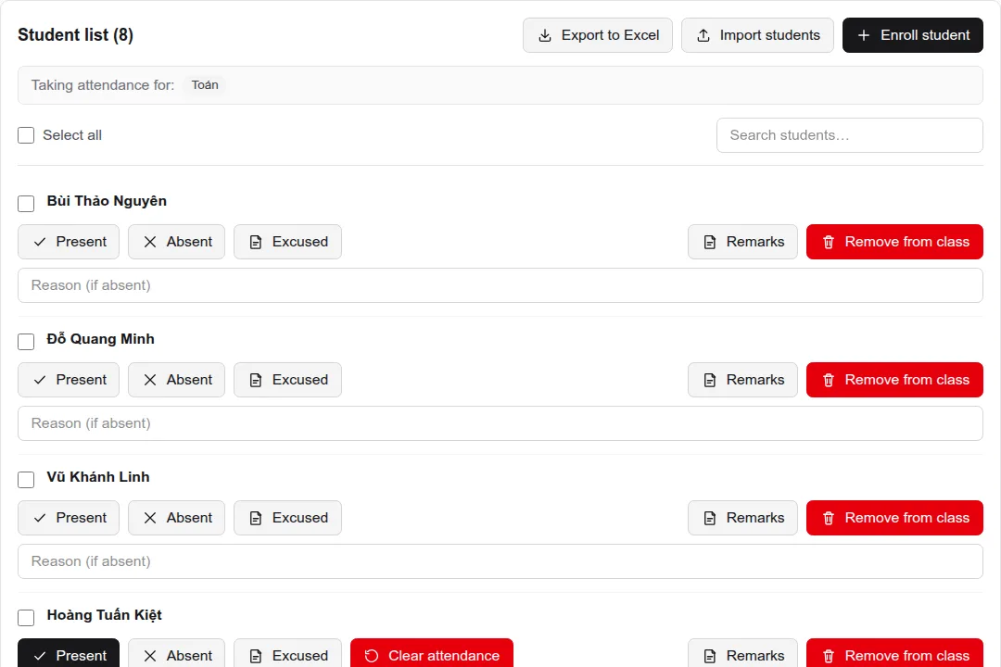Screen dimensions: 1001x667
Task: Click the upload icon on Import students
Action: point(703,35)
